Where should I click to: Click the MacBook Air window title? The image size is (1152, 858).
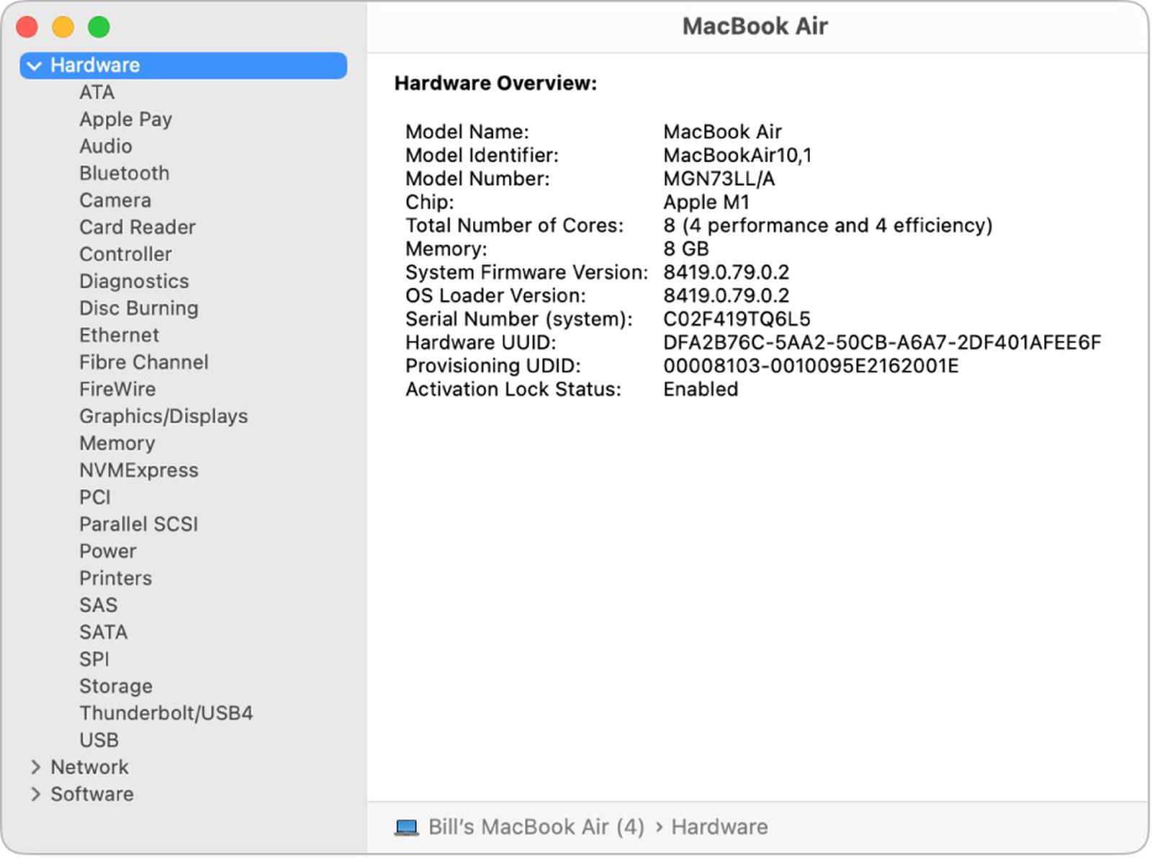pyautogui.click(x=755, y=26)
